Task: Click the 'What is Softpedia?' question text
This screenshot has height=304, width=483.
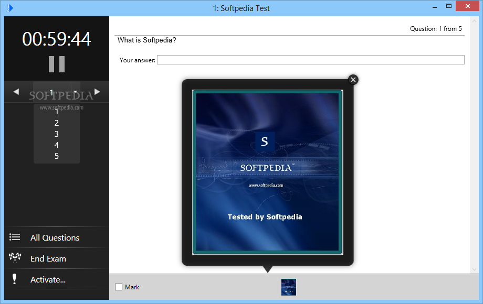Action: 146,40
